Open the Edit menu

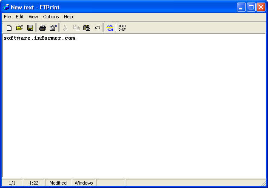[x=20, y=17]
